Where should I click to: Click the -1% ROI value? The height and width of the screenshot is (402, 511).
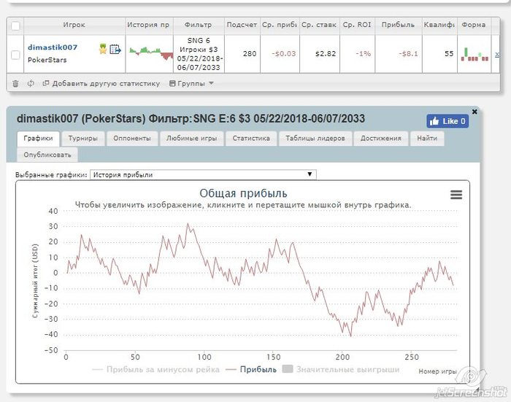364,54
